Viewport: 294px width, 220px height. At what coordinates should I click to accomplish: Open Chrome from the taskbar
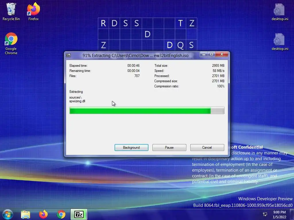coord(61,215)
